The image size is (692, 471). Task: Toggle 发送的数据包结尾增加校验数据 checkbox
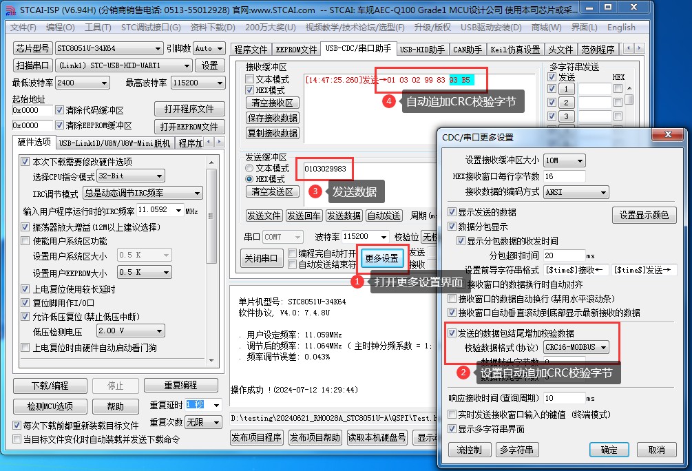click(452, 333)
